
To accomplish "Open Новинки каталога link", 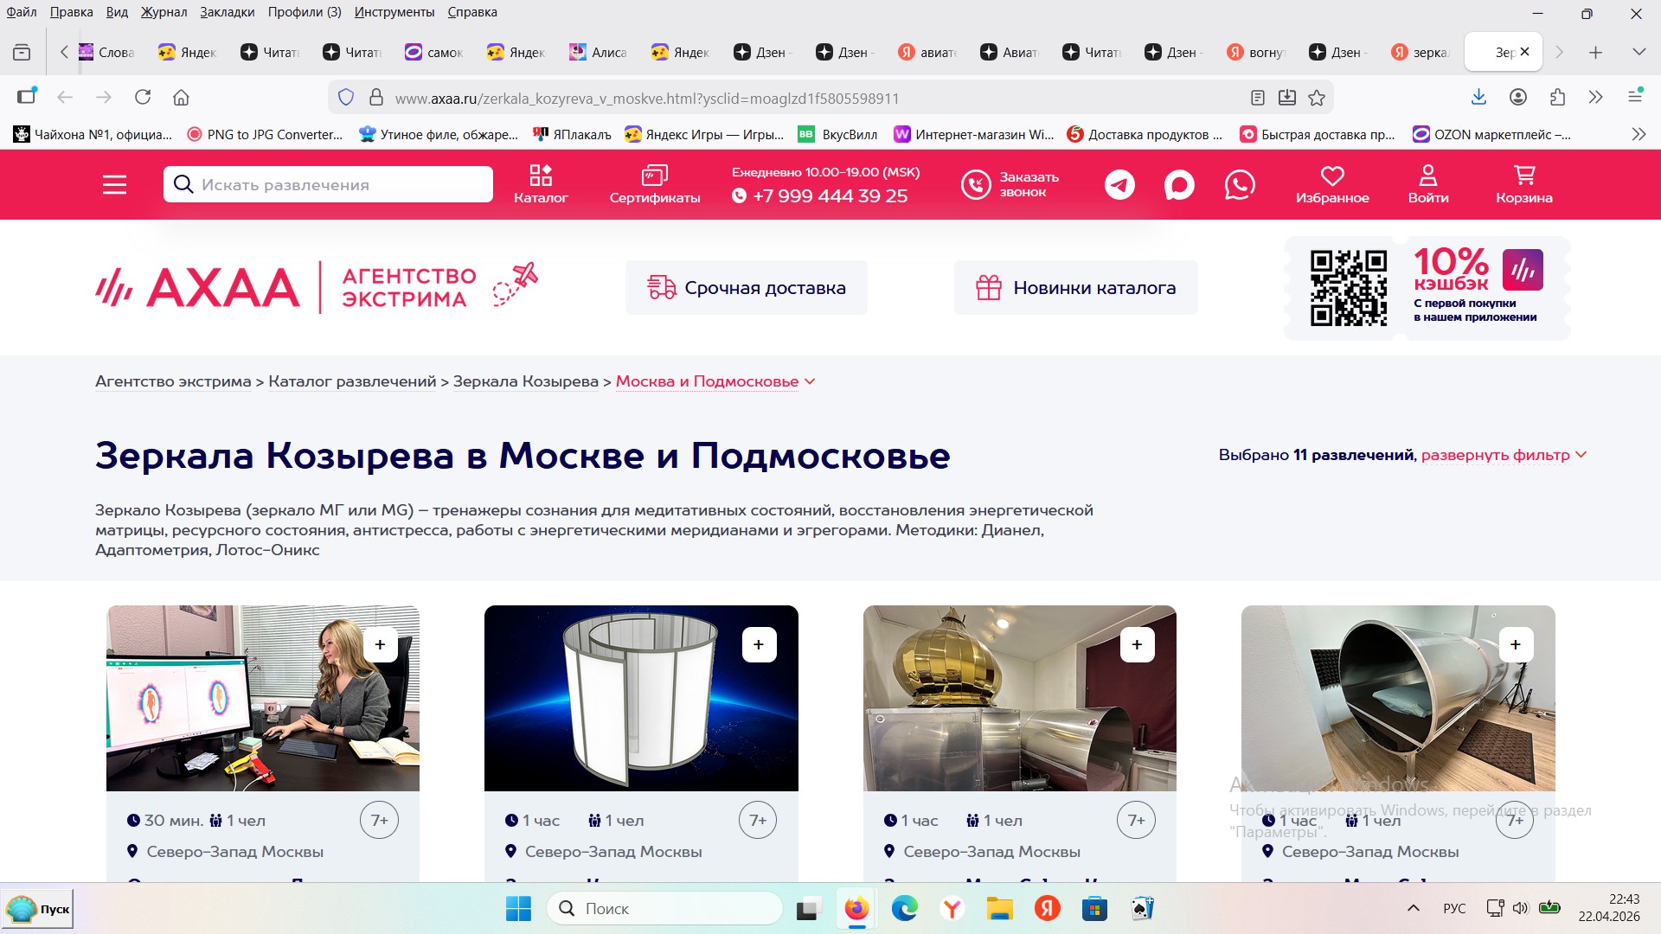I will point(1075,288).
